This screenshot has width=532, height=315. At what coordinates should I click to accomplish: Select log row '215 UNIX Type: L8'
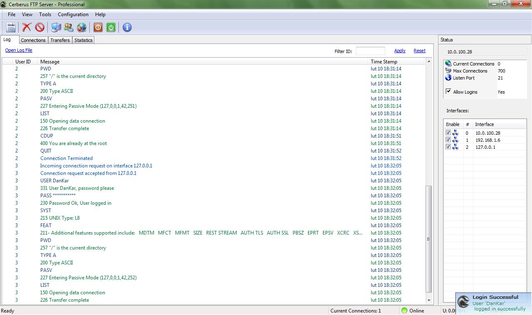213,218
